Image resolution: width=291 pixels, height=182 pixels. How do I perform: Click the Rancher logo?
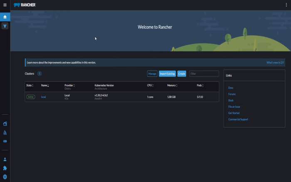25,5
